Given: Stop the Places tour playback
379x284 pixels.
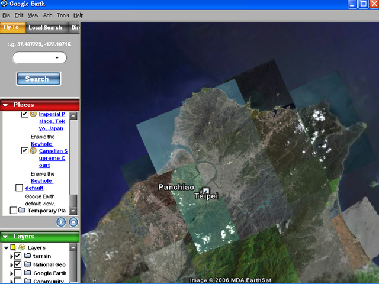Looking at the screenshot, I should point(73,222).
